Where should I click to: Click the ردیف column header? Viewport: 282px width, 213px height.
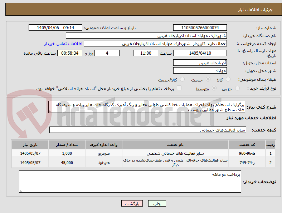pyautogui.click(x=271, y=145)
